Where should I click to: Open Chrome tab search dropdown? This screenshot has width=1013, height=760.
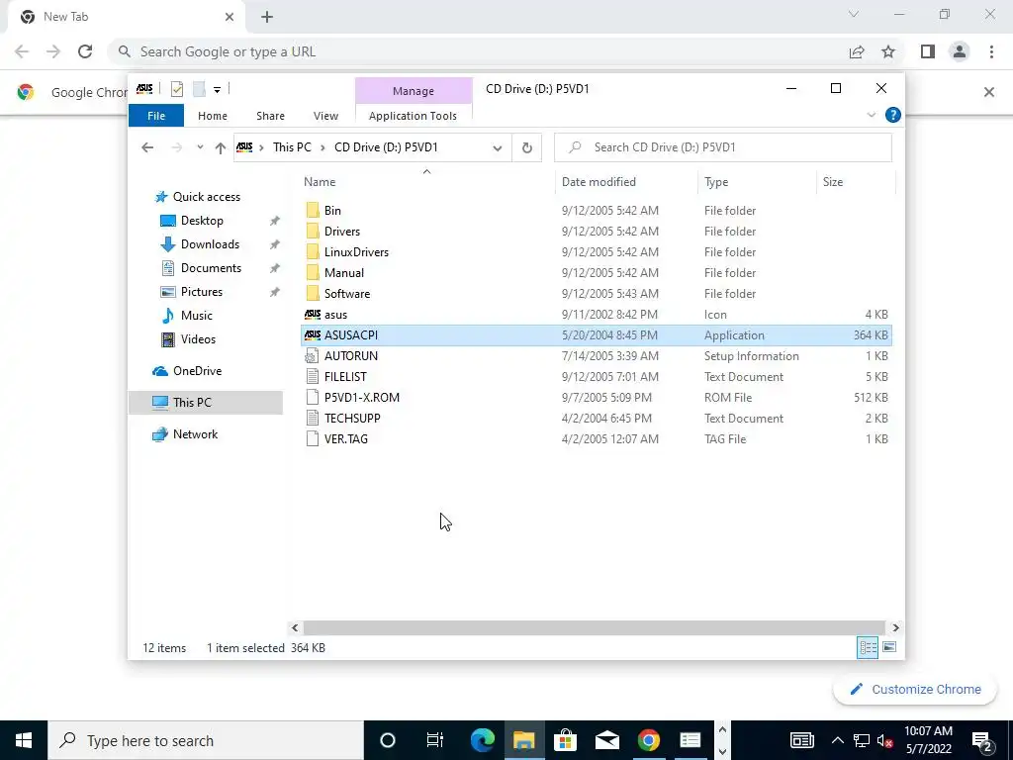click(x=854, y=14)
